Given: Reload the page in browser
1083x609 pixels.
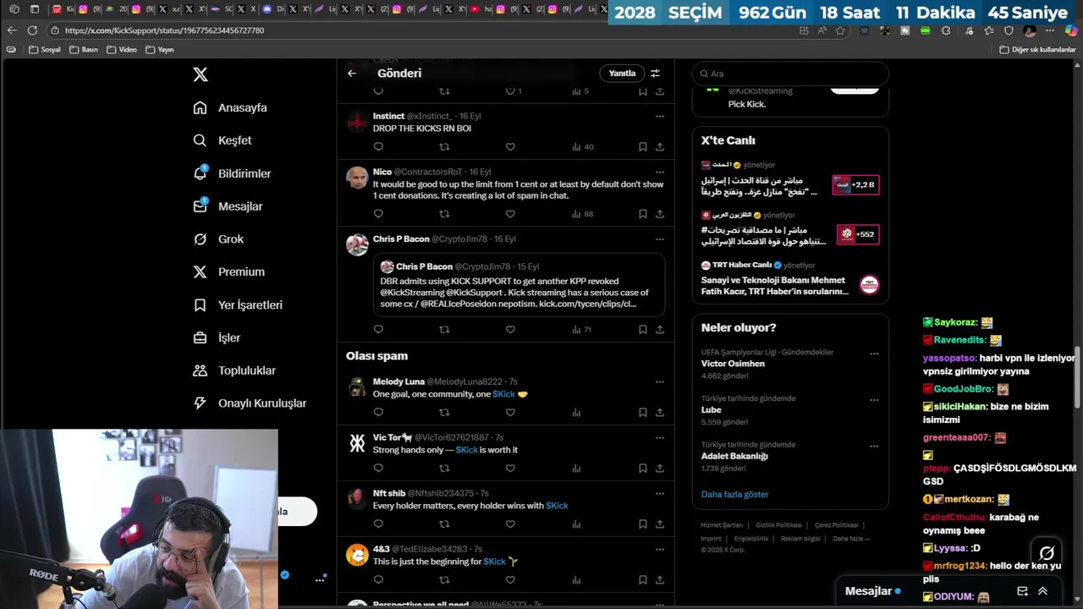Looking at the screenshot, I should tap(32, 30).
